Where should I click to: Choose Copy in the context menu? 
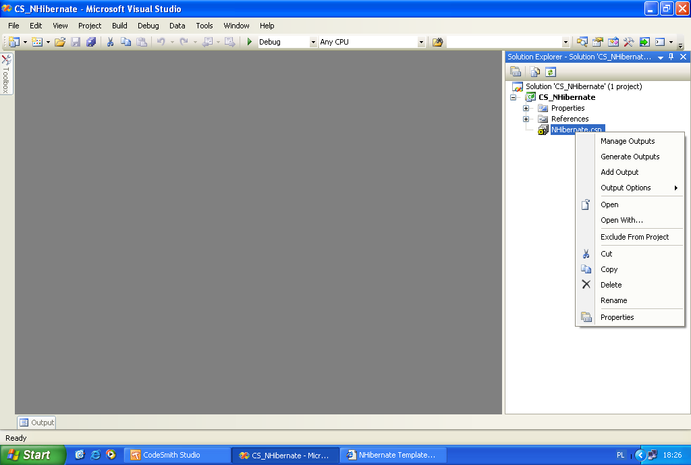631,269
